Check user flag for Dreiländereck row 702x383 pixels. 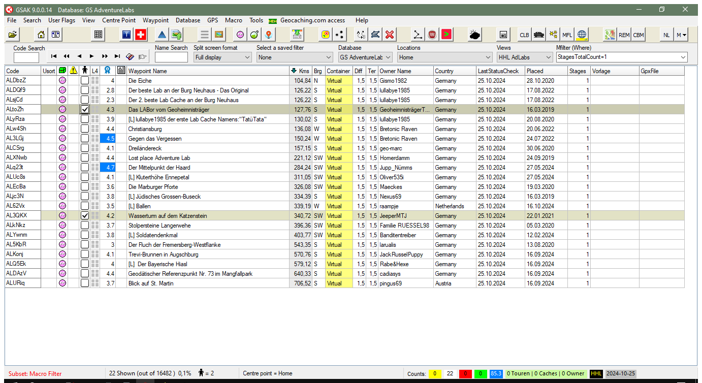(x=85, y=148)
